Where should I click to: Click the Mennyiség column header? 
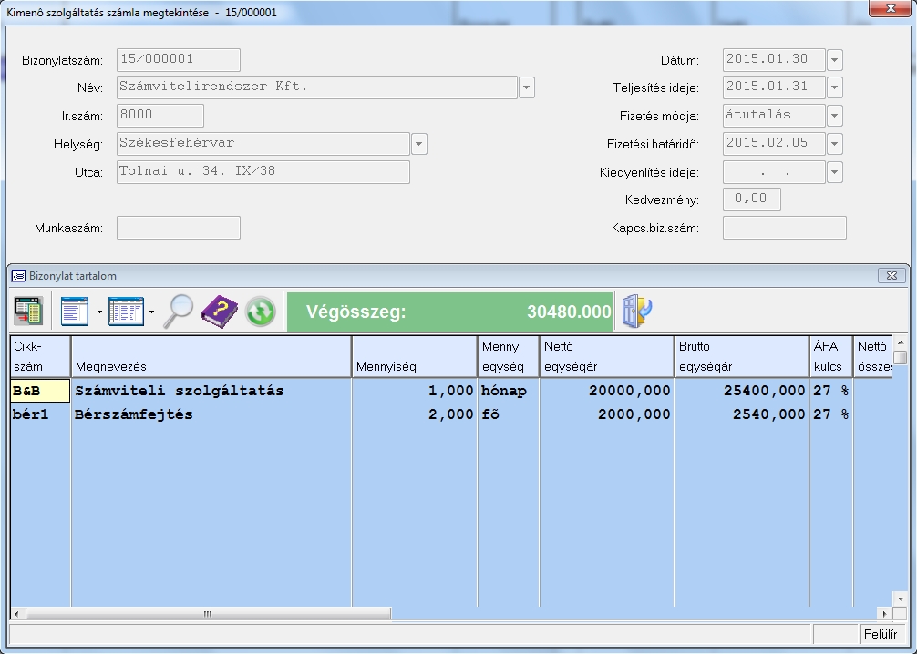pyautogui.click(x=414, y=356)
